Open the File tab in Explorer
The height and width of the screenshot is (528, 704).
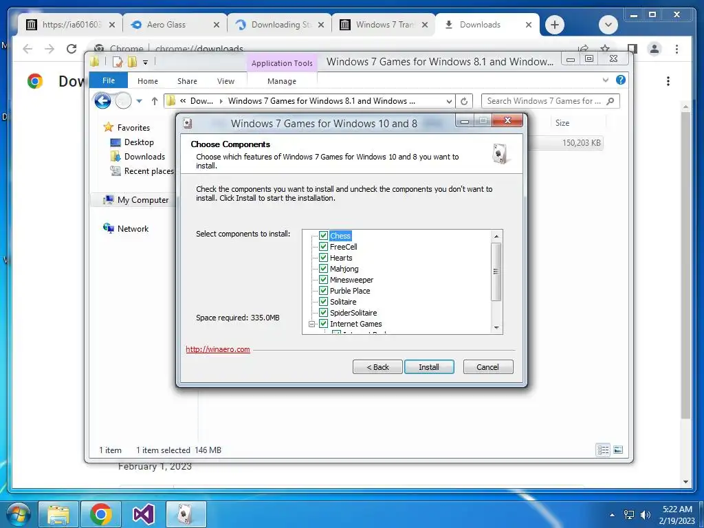click(109, 80)
